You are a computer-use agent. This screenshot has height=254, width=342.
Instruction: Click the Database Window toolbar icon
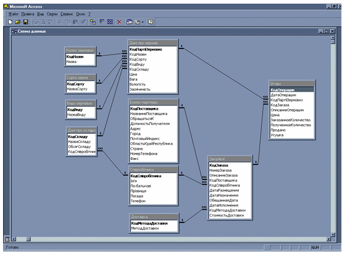129,22
